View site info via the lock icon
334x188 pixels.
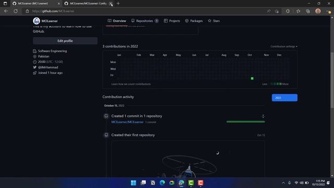(27, 11)
